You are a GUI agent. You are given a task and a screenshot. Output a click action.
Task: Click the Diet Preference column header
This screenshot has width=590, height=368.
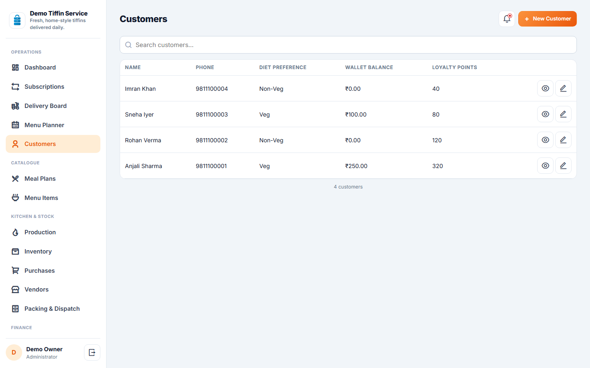point(283,67)
